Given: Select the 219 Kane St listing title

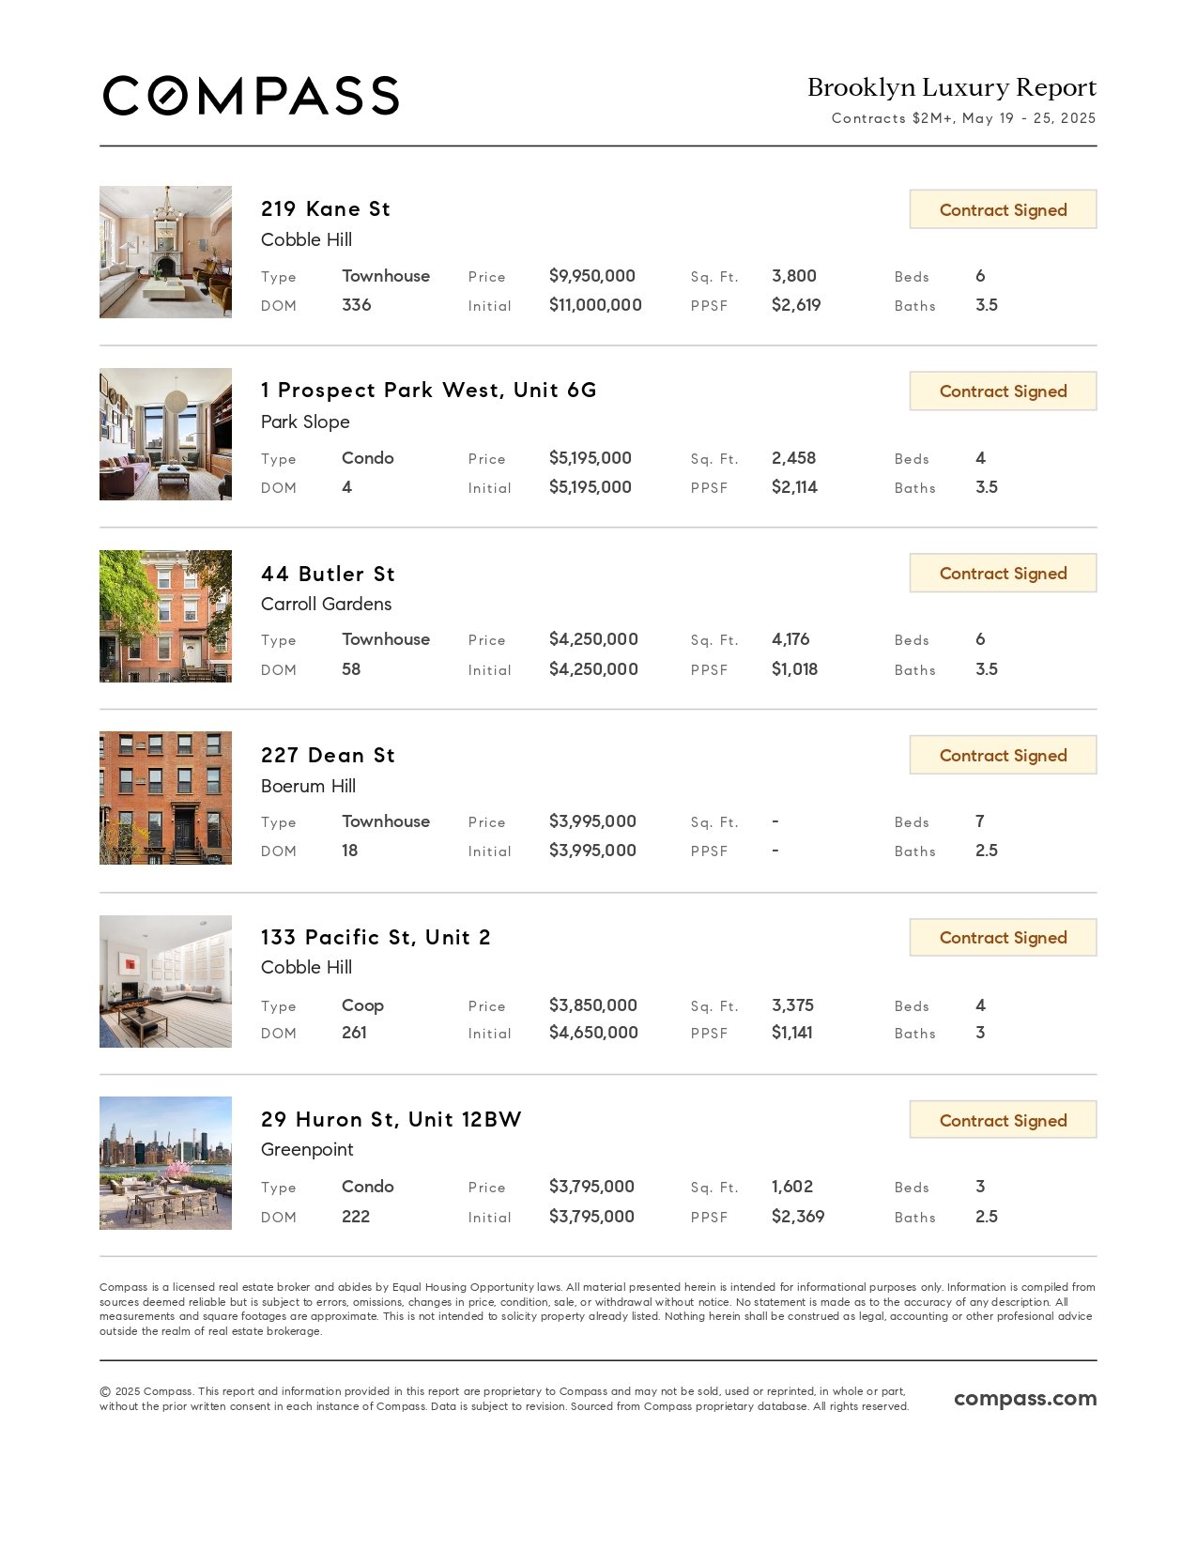Looking at the screenshot, I should point(325,208).
